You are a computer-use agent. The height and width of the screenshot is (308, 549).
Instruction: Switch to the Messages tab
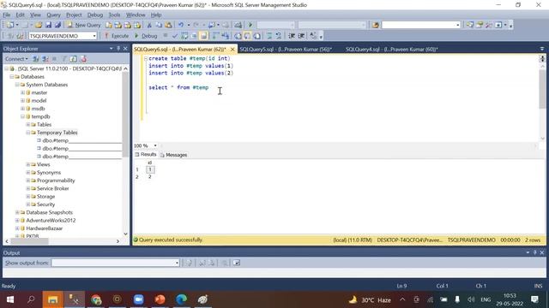pyautogui.click(x=173, y=155)
